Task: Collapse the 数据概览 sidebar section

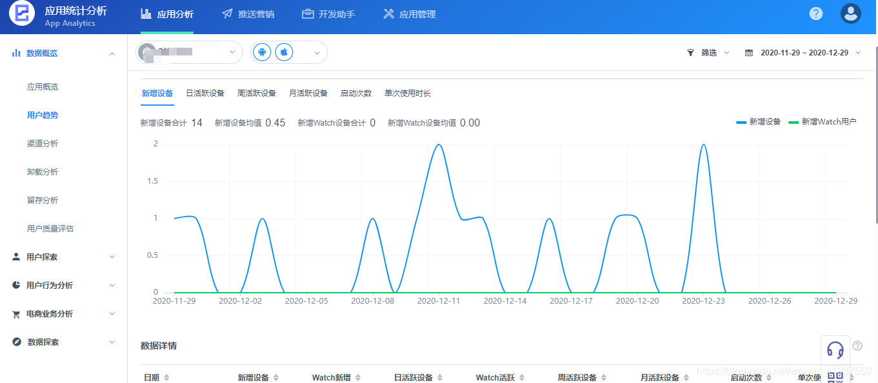Action: 112,54
